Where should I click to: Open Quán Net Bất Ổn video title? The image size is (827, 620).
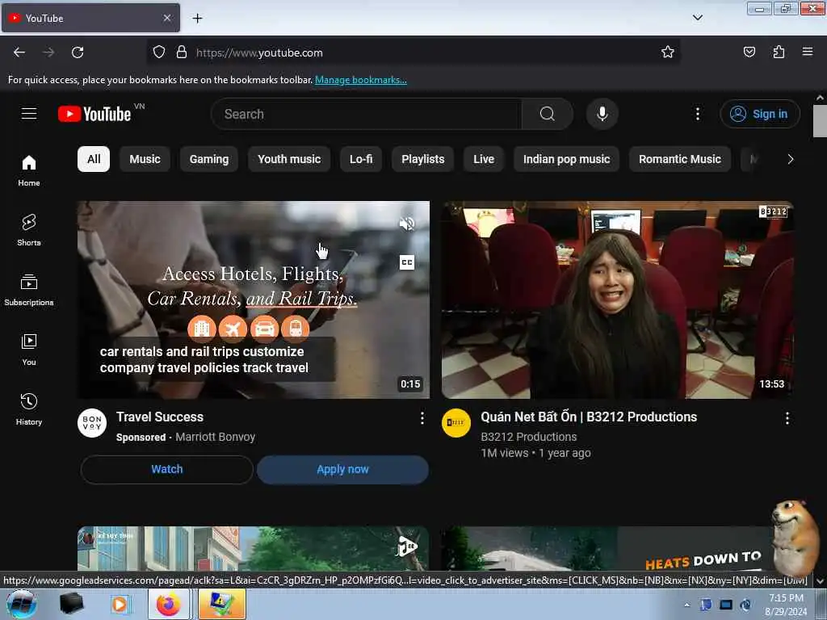pyautogui.click(x=589, y=417)
